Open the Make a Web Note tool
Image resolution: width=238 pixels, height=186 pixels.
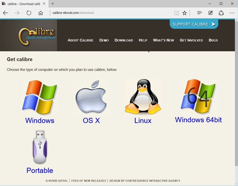(210, 13)
